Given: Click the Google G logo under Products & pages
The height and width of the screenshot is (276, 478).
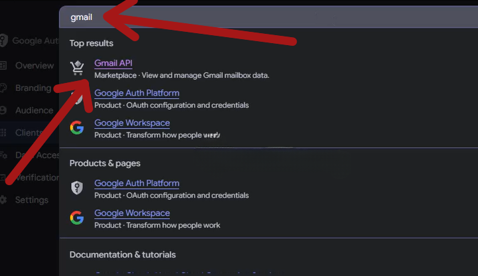Looking at the screenshot, I should coord(77,218).
